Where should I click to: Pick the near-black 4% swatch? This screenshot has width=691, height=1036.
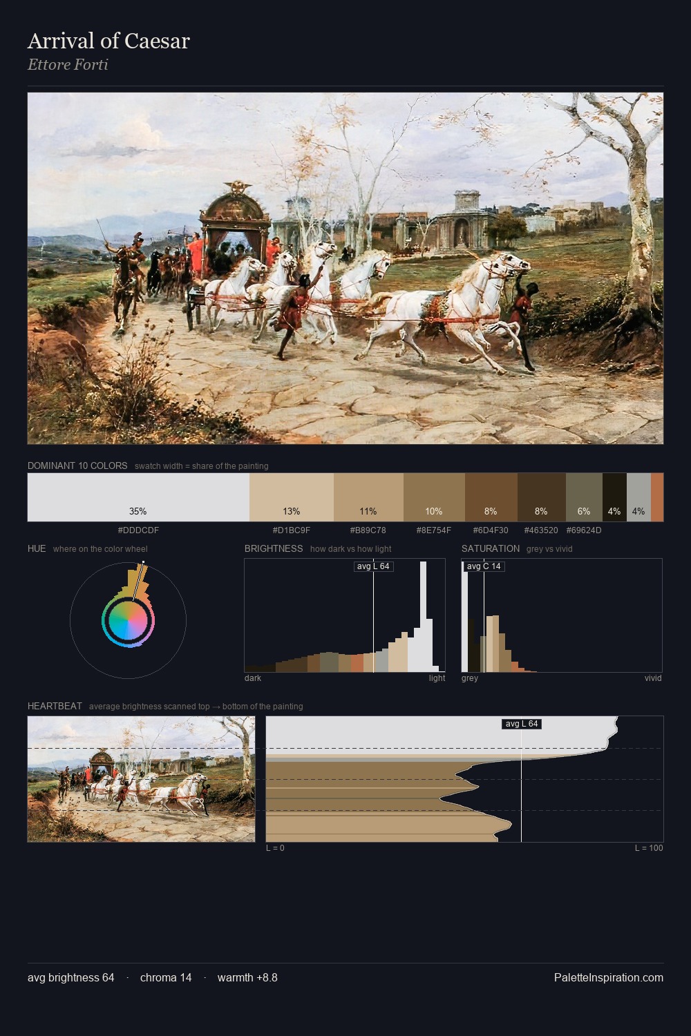[614, 497]
